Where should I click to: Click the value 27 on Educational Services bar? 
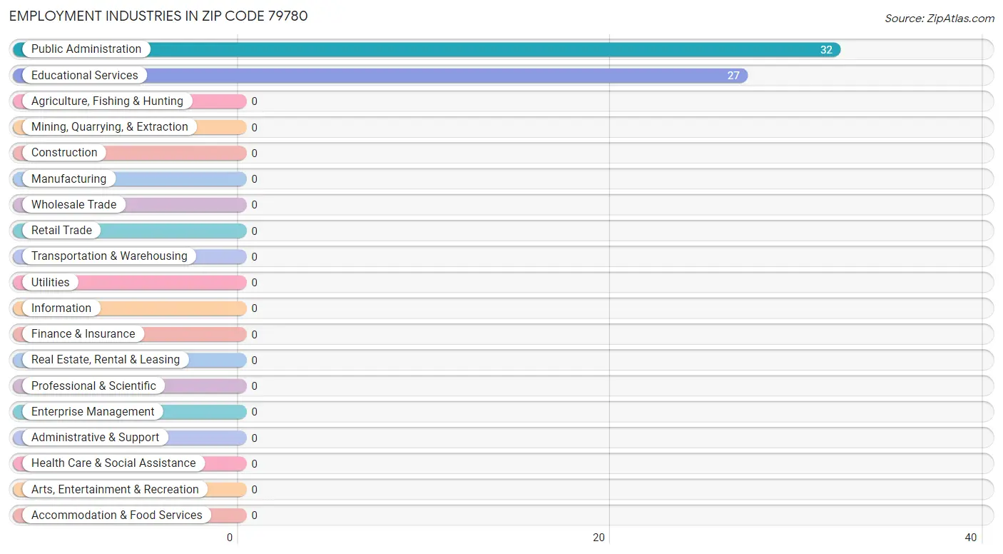click(x=733, y=76)
